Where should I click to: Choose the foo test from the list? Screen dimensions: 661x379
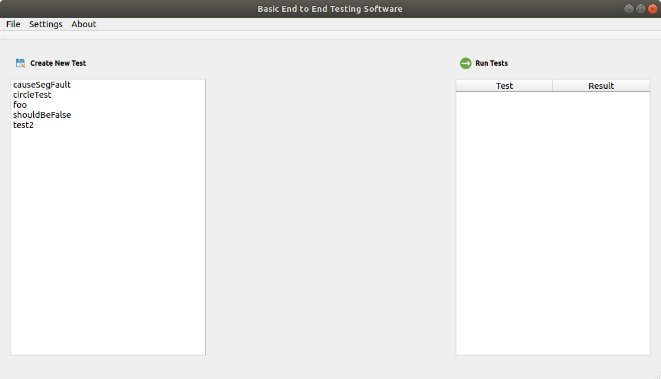[20, 105]
